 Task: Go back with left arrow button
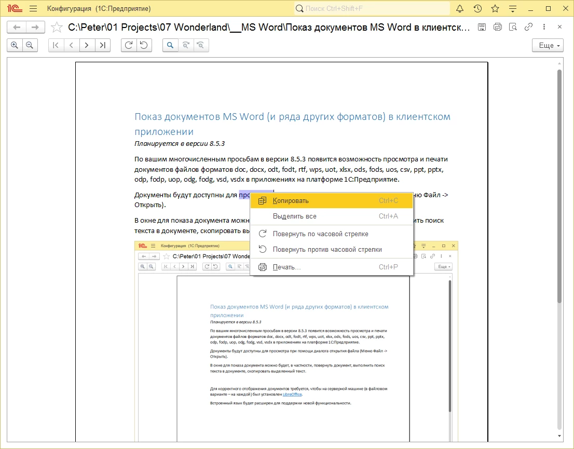coord(17,27)
